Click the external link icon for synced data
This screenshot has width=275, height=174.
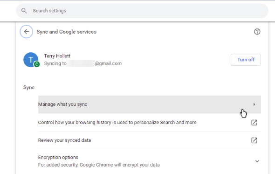click(x=254, y=140)
